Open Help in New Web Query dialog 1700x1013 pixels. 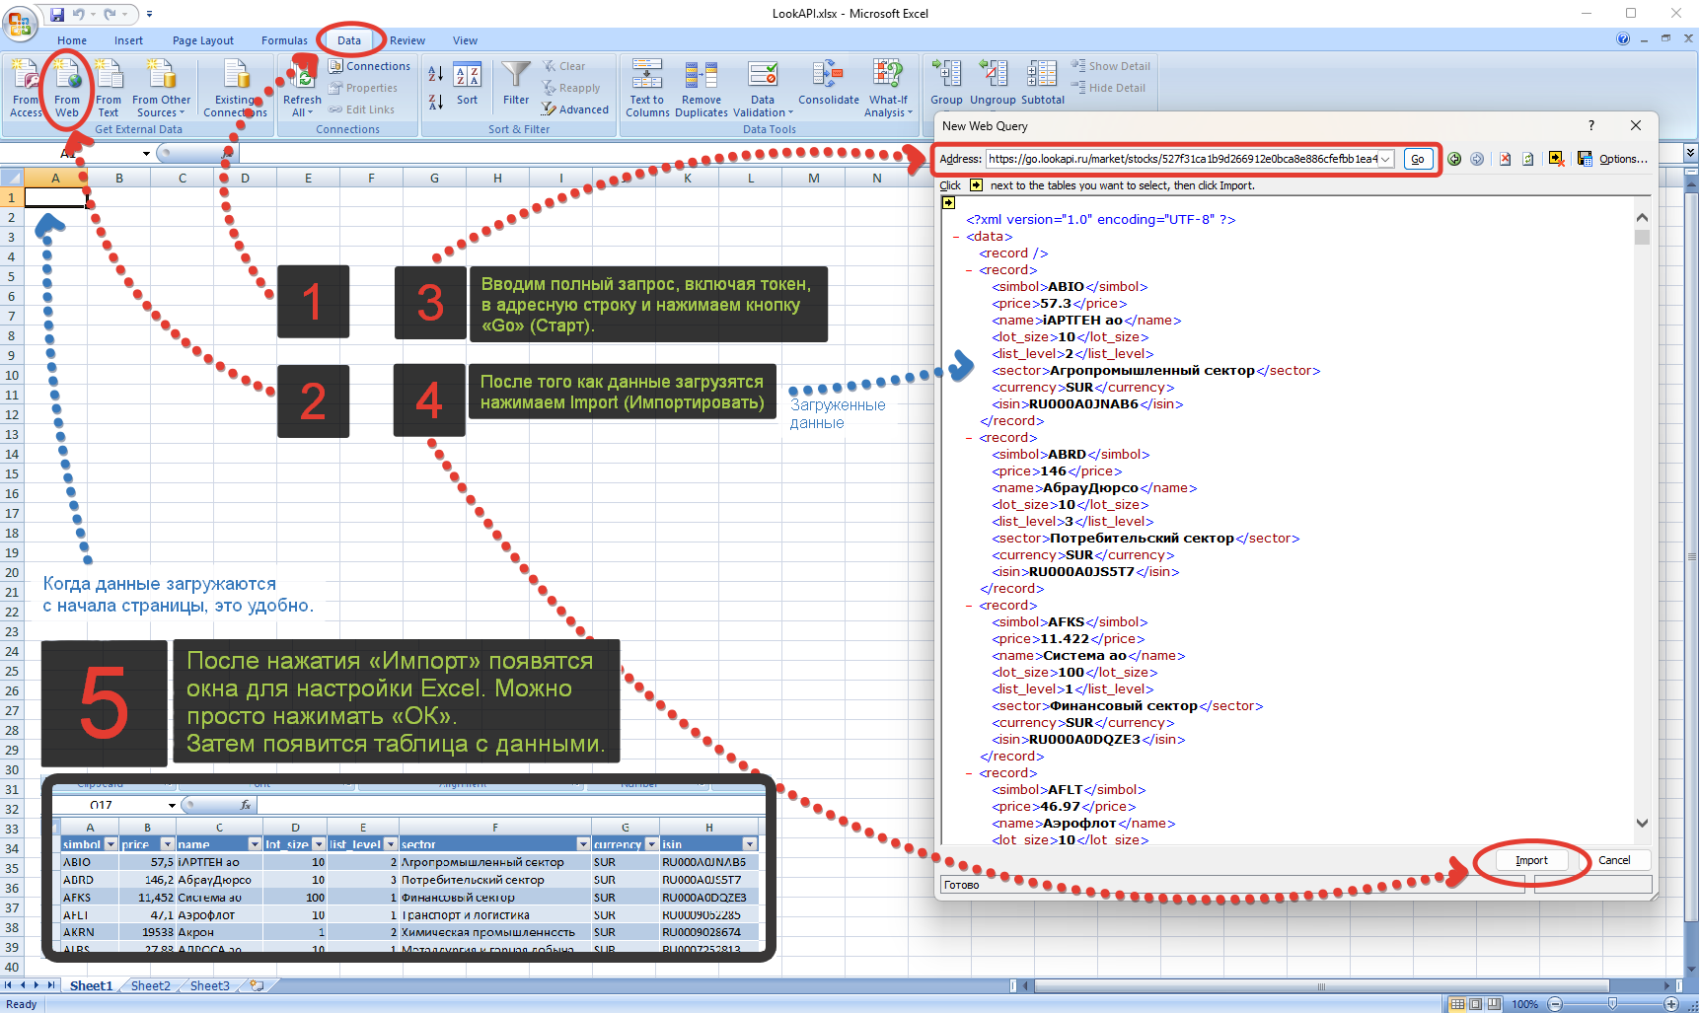coord(1590,125)
